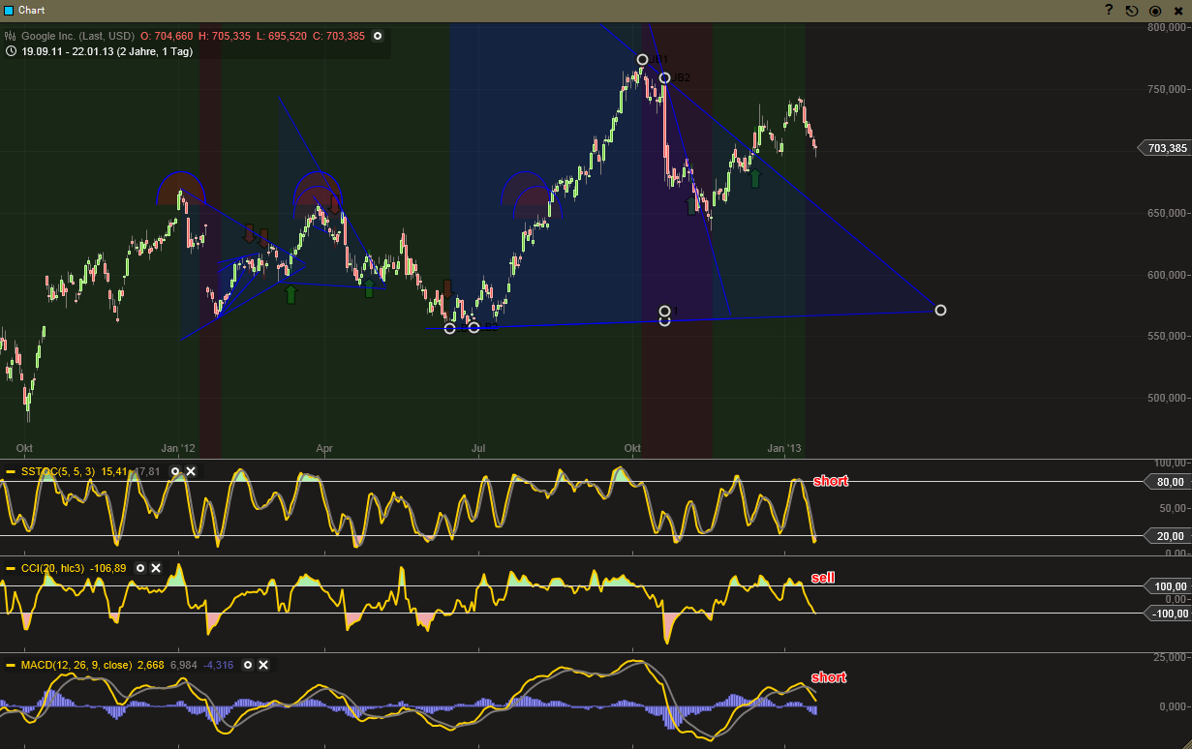
Task: Click the 'Jan '12' time axis label
Action: click(178, 449)
